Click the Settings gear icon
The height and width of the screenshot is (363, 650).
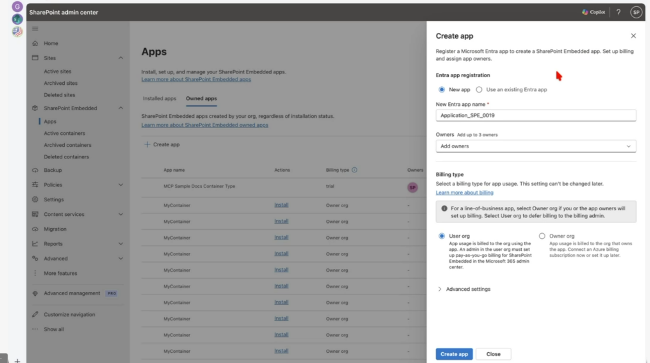pyautogui.click(x=36, y=200)
